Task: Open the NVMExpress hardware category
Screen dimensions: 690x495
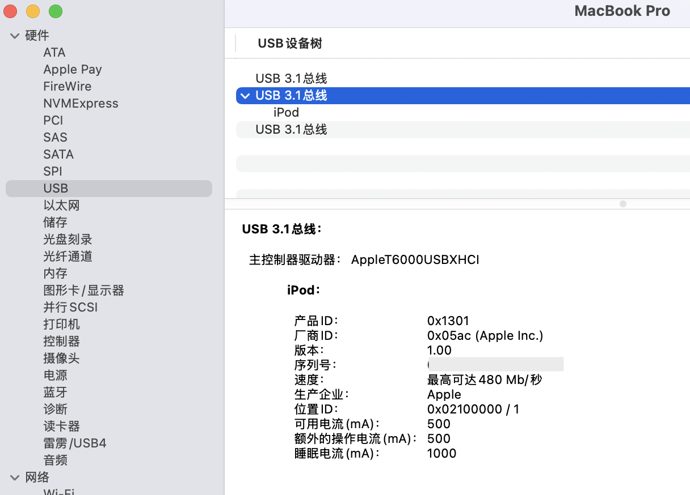Action: point(81,104)
